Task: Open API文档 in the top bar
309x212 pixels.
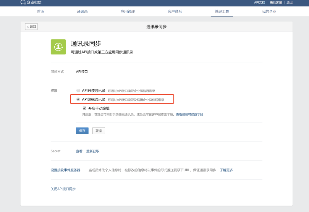Action: pyautogui.click(x=259, y=2)
